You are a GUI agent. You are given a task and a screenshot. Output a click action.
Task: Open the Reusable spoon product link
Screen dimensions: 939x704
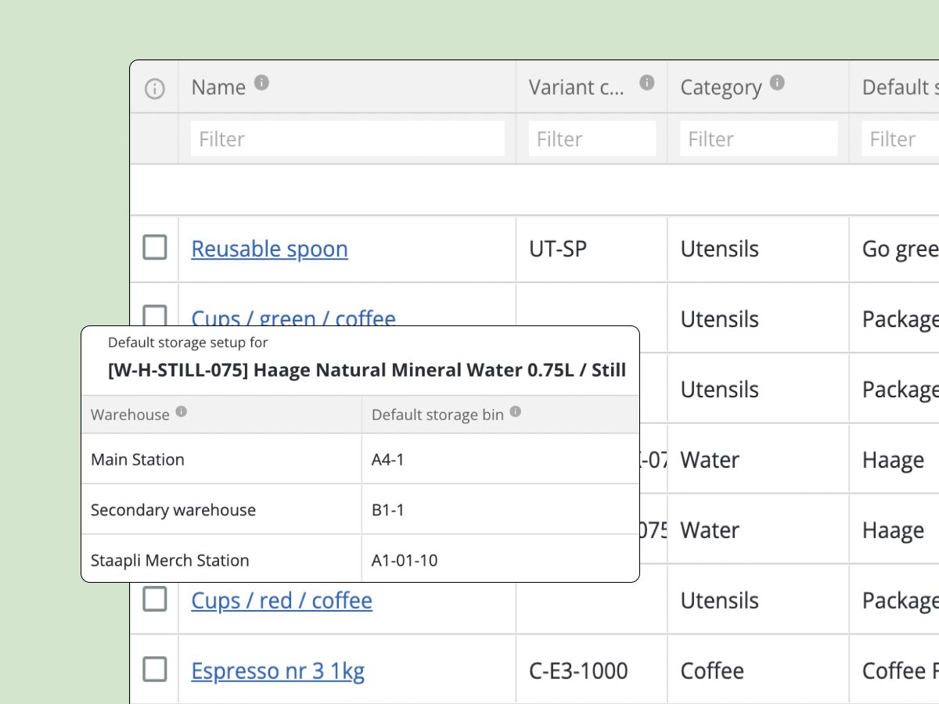[x=269, y=249]
